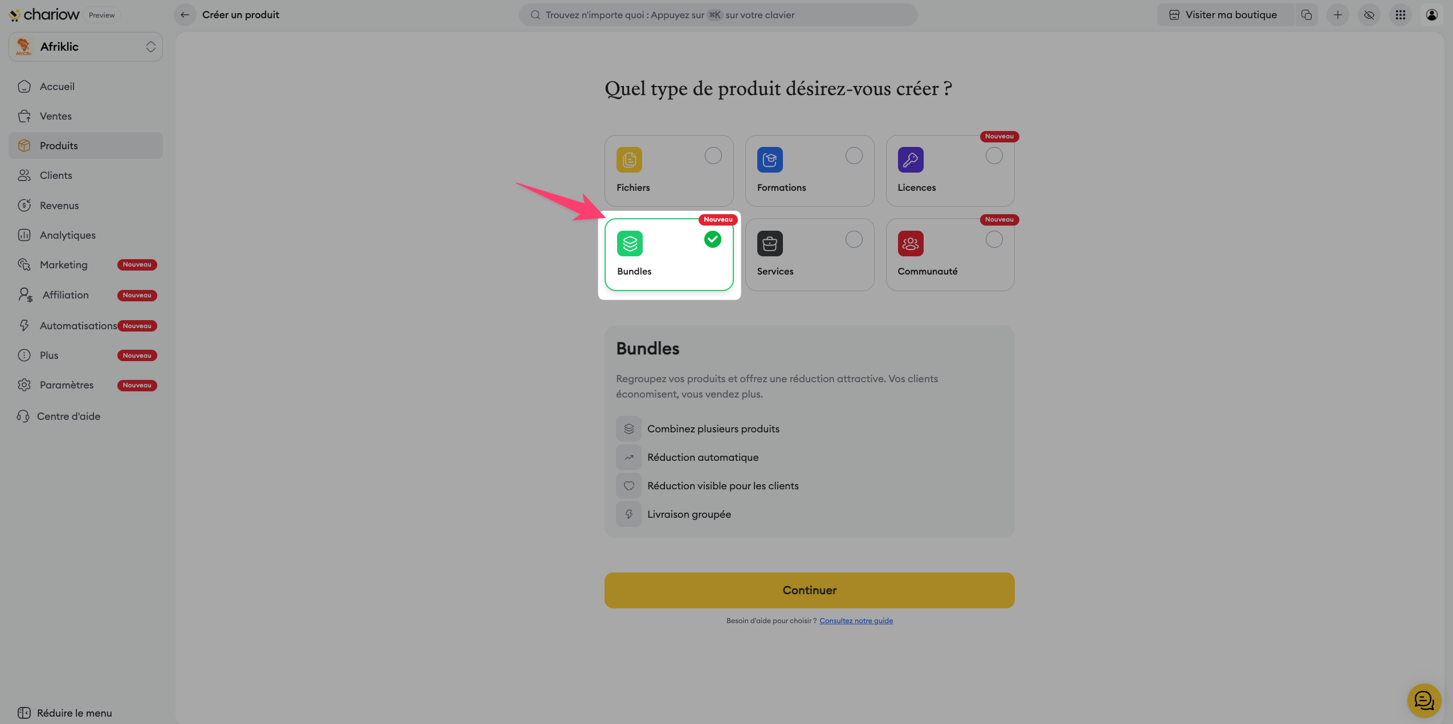Screen dimensions: 1453x724
Task: Click the dark Services briefcase icon
Action: coord(769,244)
